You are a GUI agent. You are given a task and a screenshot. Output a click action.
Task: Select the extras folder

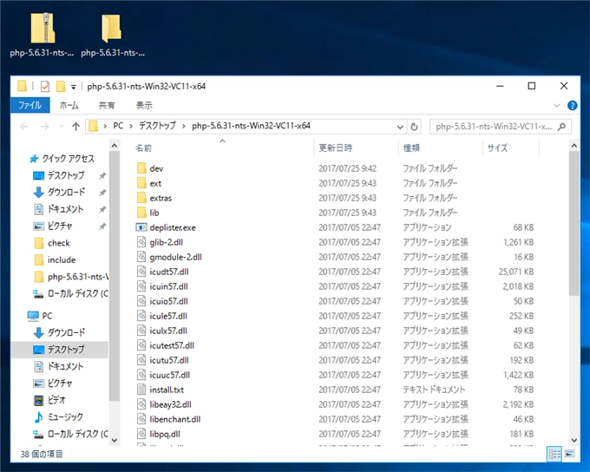pos(154,198)
